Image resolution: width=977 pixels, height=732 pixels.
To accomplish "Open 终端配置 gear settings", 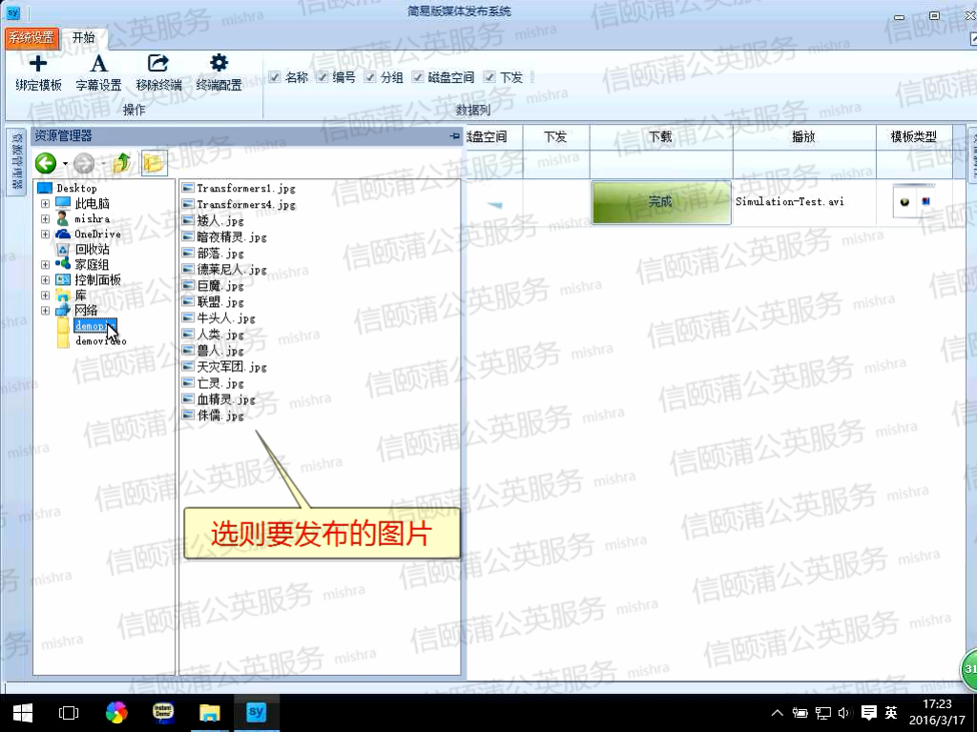I will (218, 65).
